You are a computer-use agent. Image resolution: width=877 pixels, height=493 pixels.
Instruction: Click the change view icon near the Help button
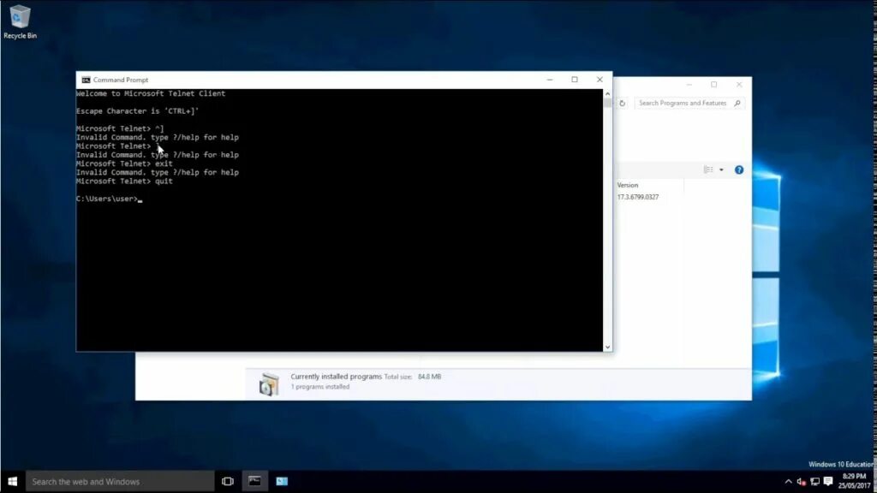coord(708,169)
